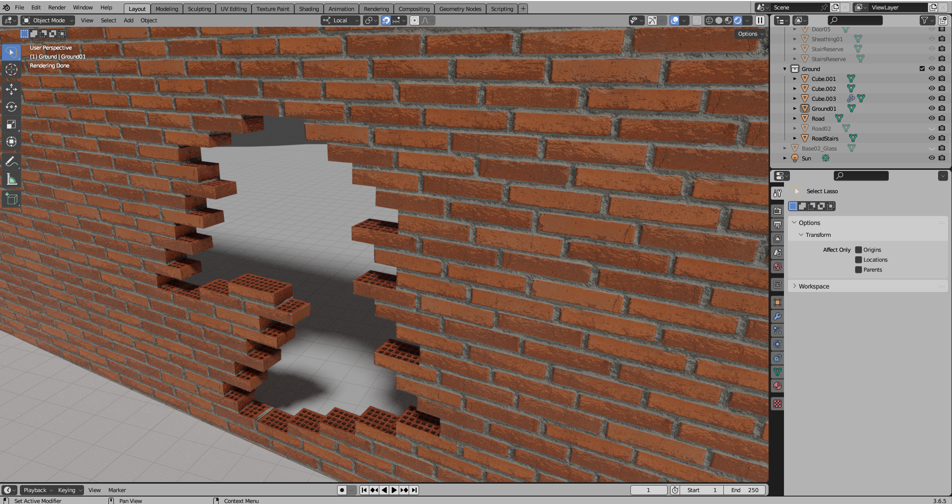Choose the Annotate pencil tool
Screen dimensions: 952x504
pos(11,161)
